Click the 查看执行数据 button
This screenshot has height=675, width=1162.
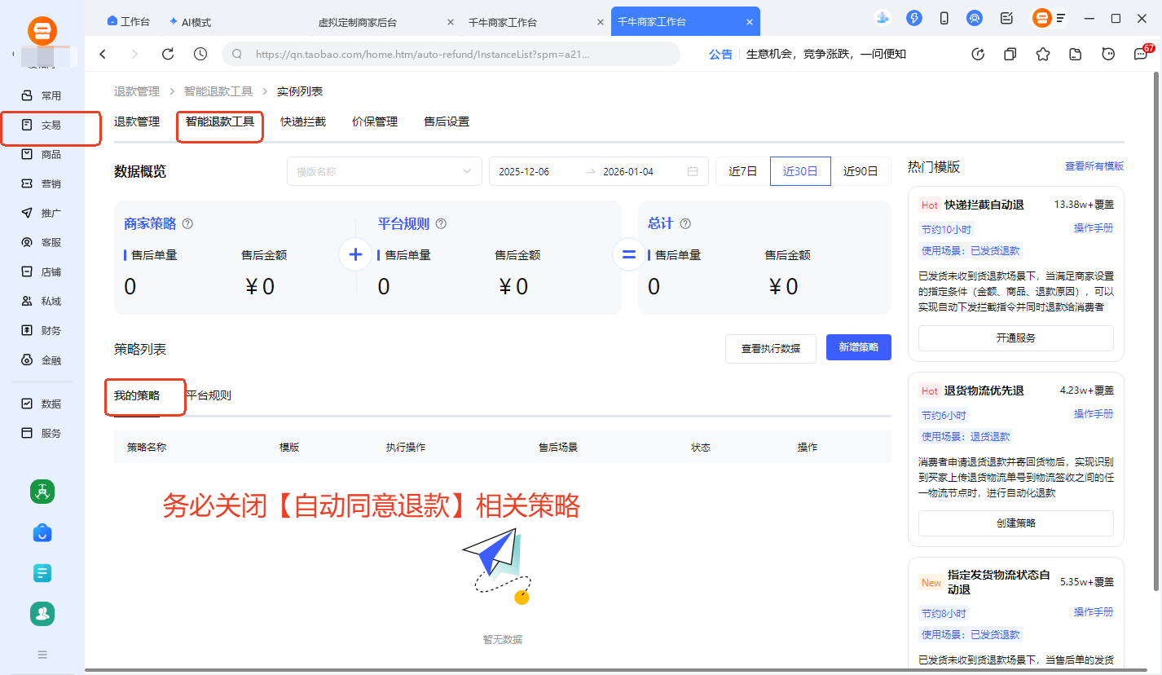point(771,348)
